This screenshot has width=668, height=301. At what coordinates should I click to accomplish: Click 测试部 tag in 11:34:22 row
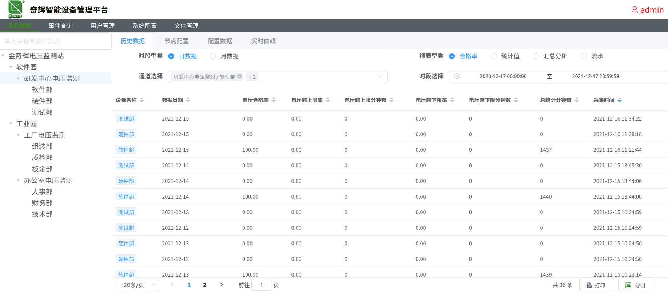(126, 118)
